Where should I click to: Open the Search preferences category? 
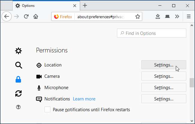click(x=18, y=65)
